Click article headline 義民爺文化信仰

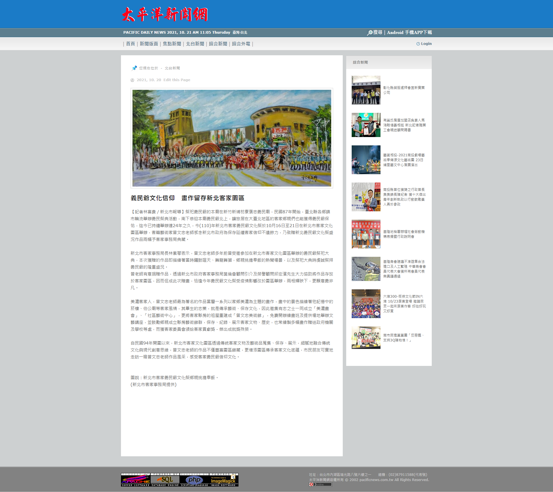(x=188, y=198)
